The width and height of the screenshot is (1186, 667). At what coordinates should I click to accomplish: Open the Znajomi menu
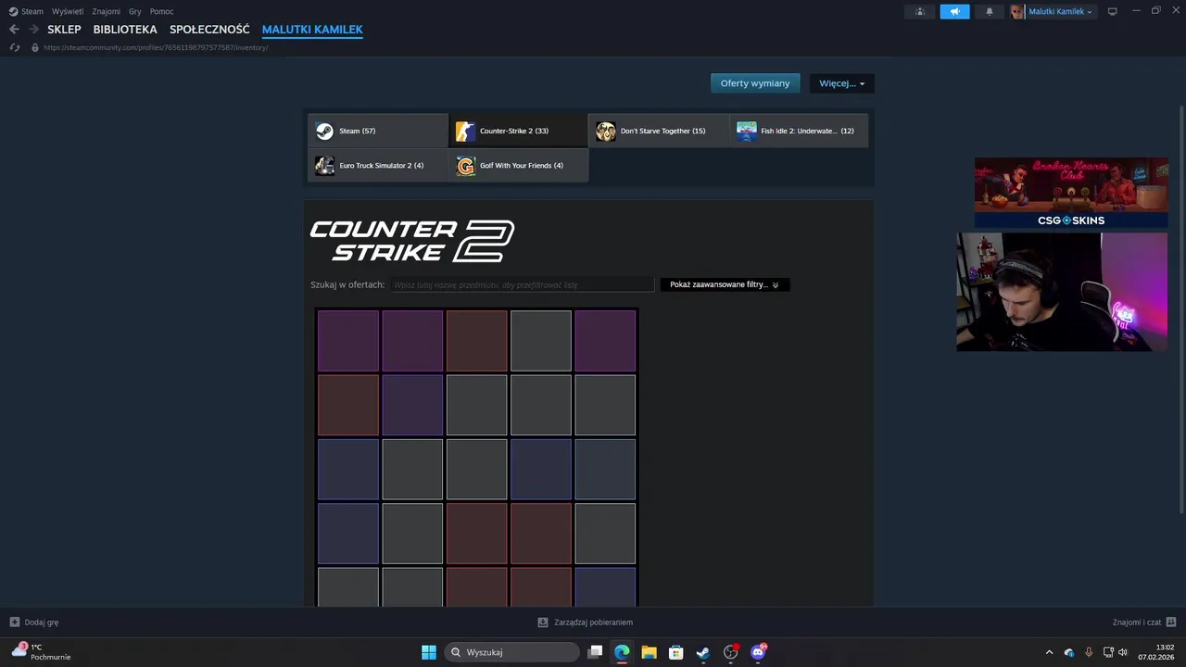click(107, 11)
